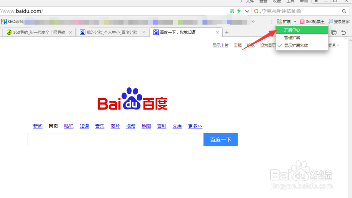Viewport: 352px width, 198px height.
Task: Open 地图 link
Action: pos(146,126)
